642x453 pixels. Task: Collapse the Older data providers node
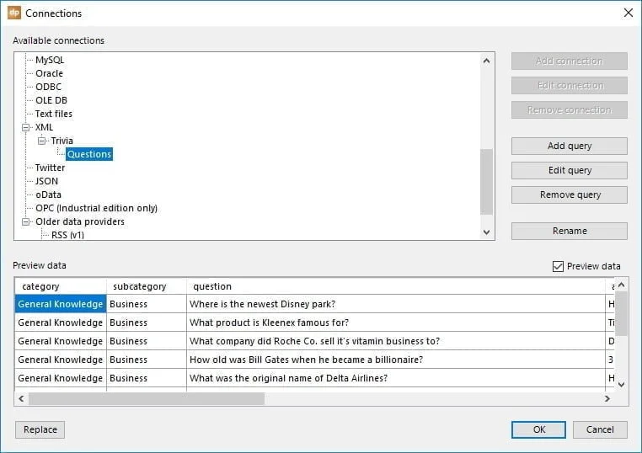(26, 221)
